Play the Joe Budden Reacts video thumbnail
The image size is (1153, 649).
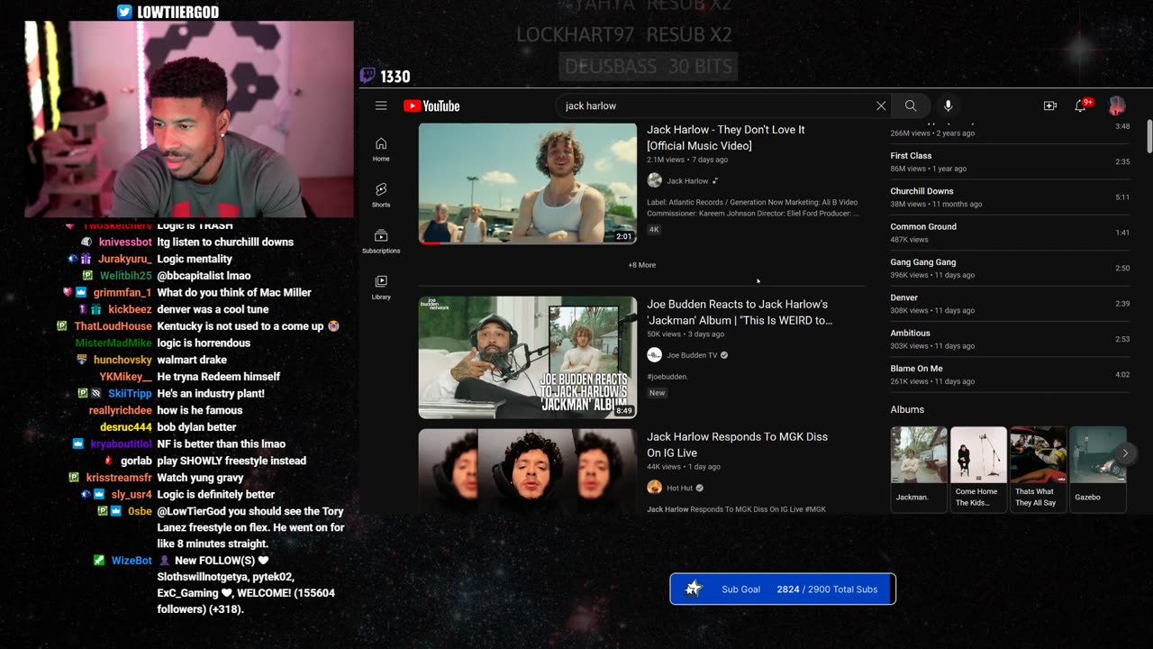click(528, 358)
